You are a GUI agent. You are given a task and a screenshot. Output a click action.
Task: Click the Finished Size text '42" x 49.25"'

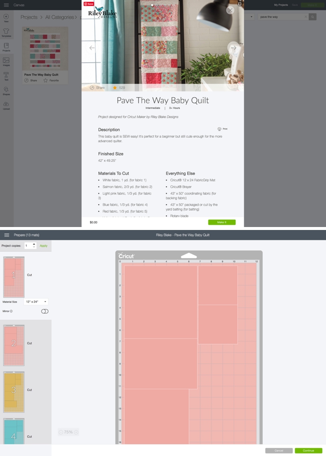pyautogui.click(x=107, y=160)
